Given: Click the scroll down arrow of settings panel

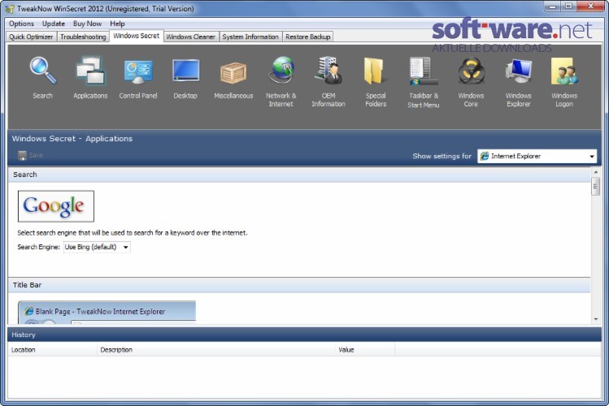Looking at the screenshot, I should 596,320.
